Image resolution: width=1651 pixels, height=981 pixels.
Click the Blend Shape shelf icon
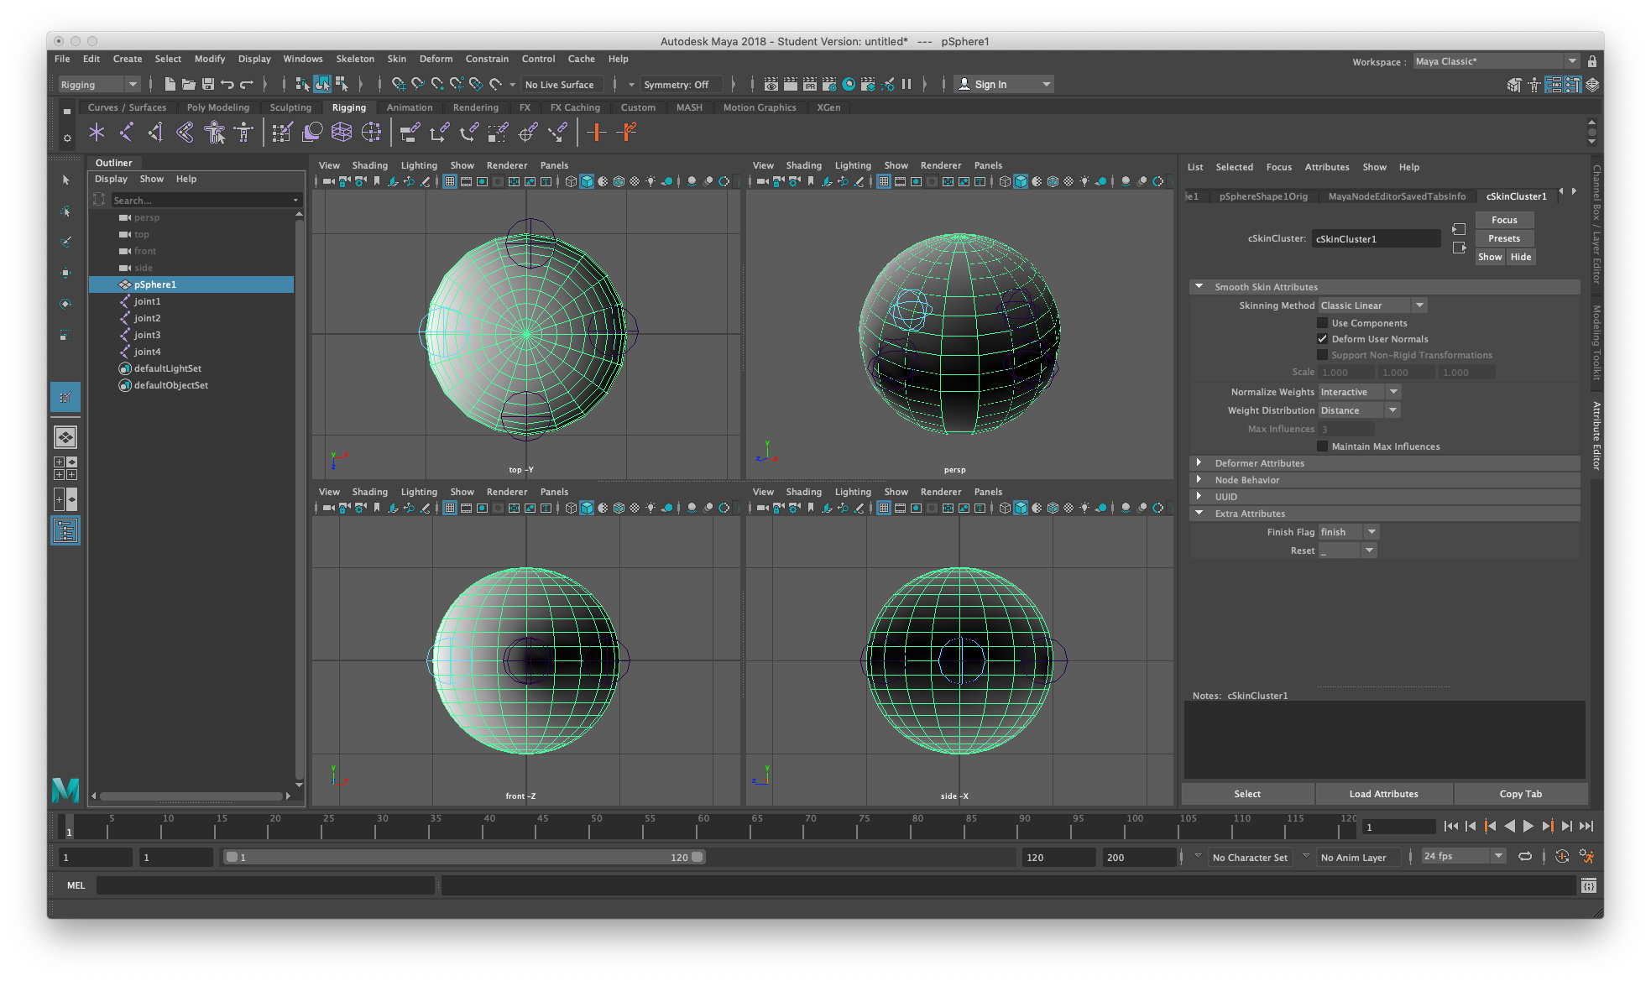312,132
